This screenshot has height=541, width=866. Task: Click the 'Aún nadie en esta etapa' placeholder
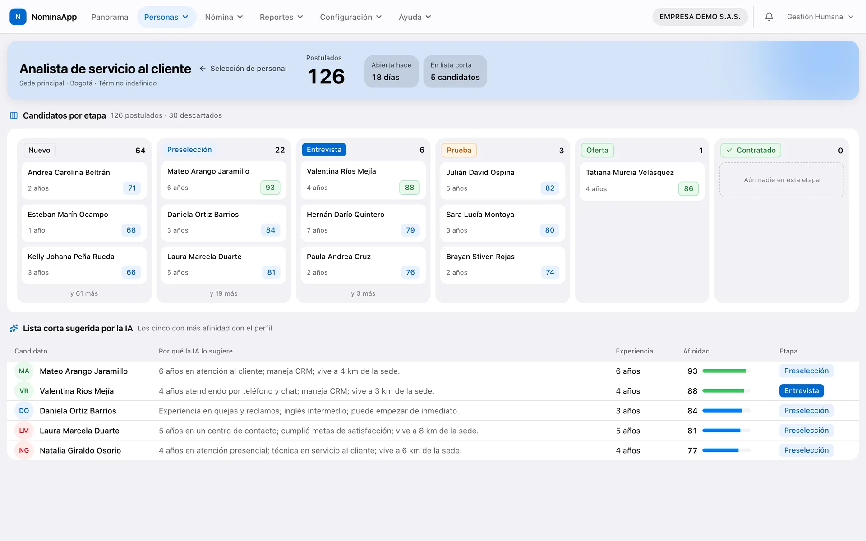tap(782, 180)
